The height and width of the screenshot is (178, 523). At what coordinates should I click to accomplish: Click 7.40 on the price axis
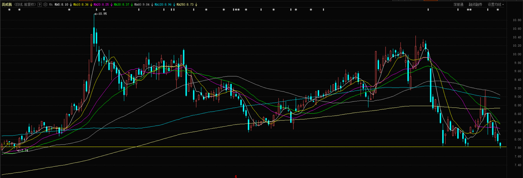pos(518,165)
